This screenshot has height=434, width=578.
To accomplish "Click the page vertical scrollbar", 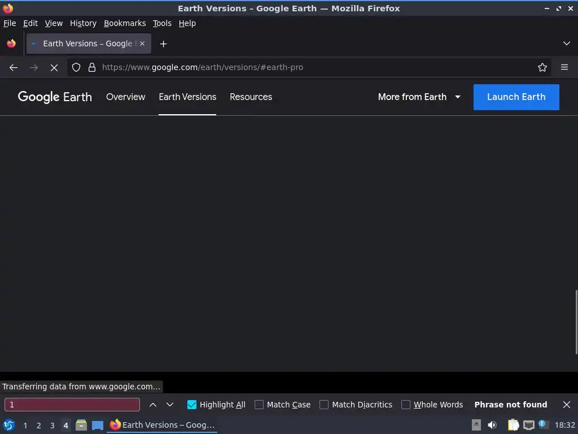I will (576, 322).
